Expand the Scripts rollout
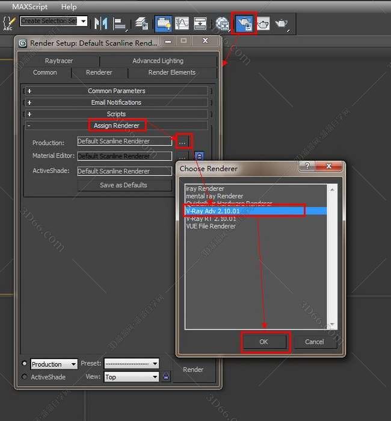Image resolution: width=391 pixels, height=421 pixels. (x=116, y=114)
